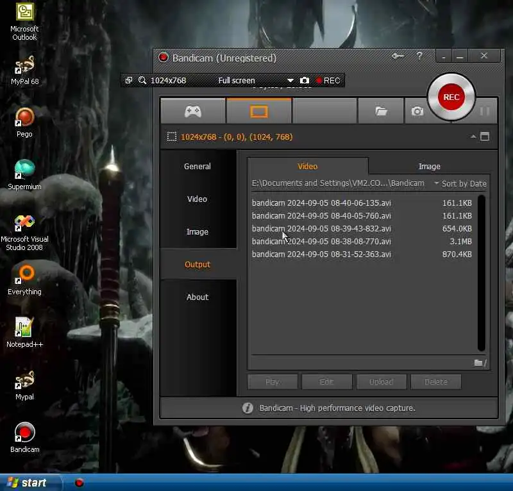
Task: Click pause button beside REC
Action: [485, 112]
